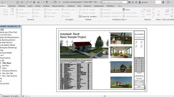Open the Grupo de modelos dropdown arrow
174x97 pixels.
pos(98,16)
